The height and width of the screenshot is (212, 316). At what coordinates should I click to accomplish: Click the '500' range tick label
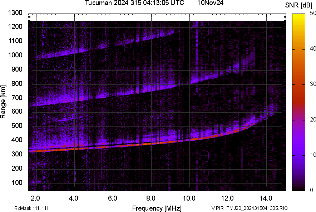click(x=17, y=125)
